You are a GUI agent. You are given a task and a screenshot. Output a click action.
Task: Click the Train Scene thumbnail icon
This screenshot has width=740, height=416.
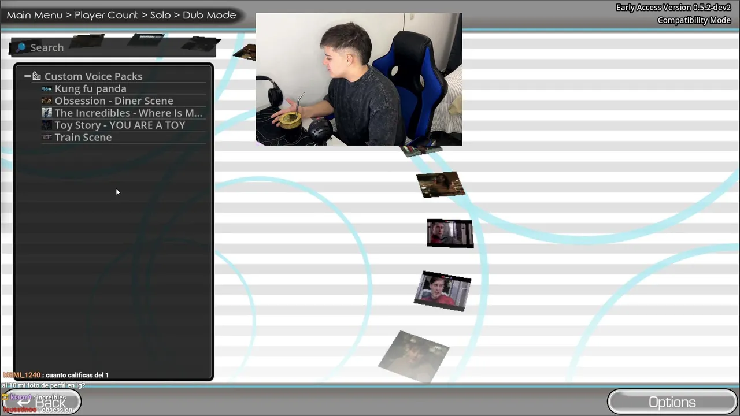[47, 138]
